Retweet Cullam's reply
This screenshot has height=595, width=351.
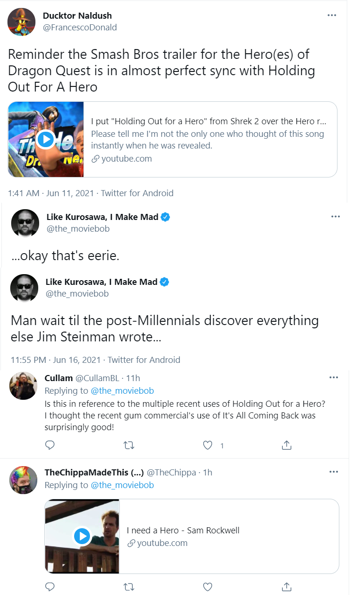click(129, 445)
